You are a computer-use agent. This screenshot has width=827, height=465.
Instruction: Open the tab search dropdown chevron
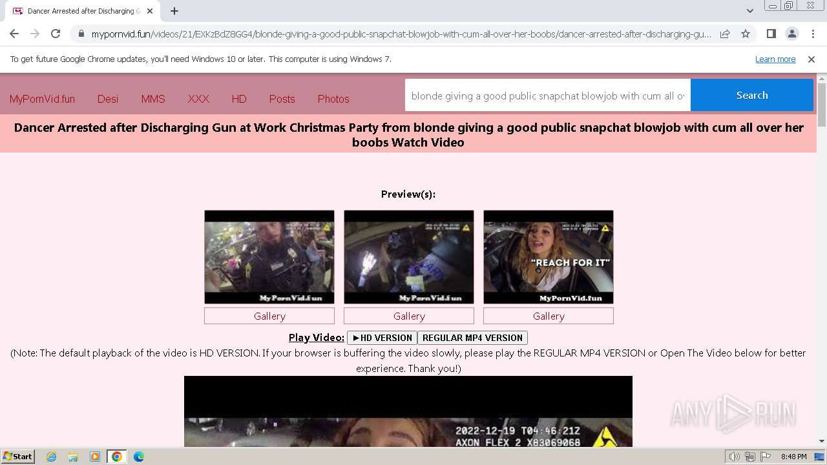coord(750,11)
